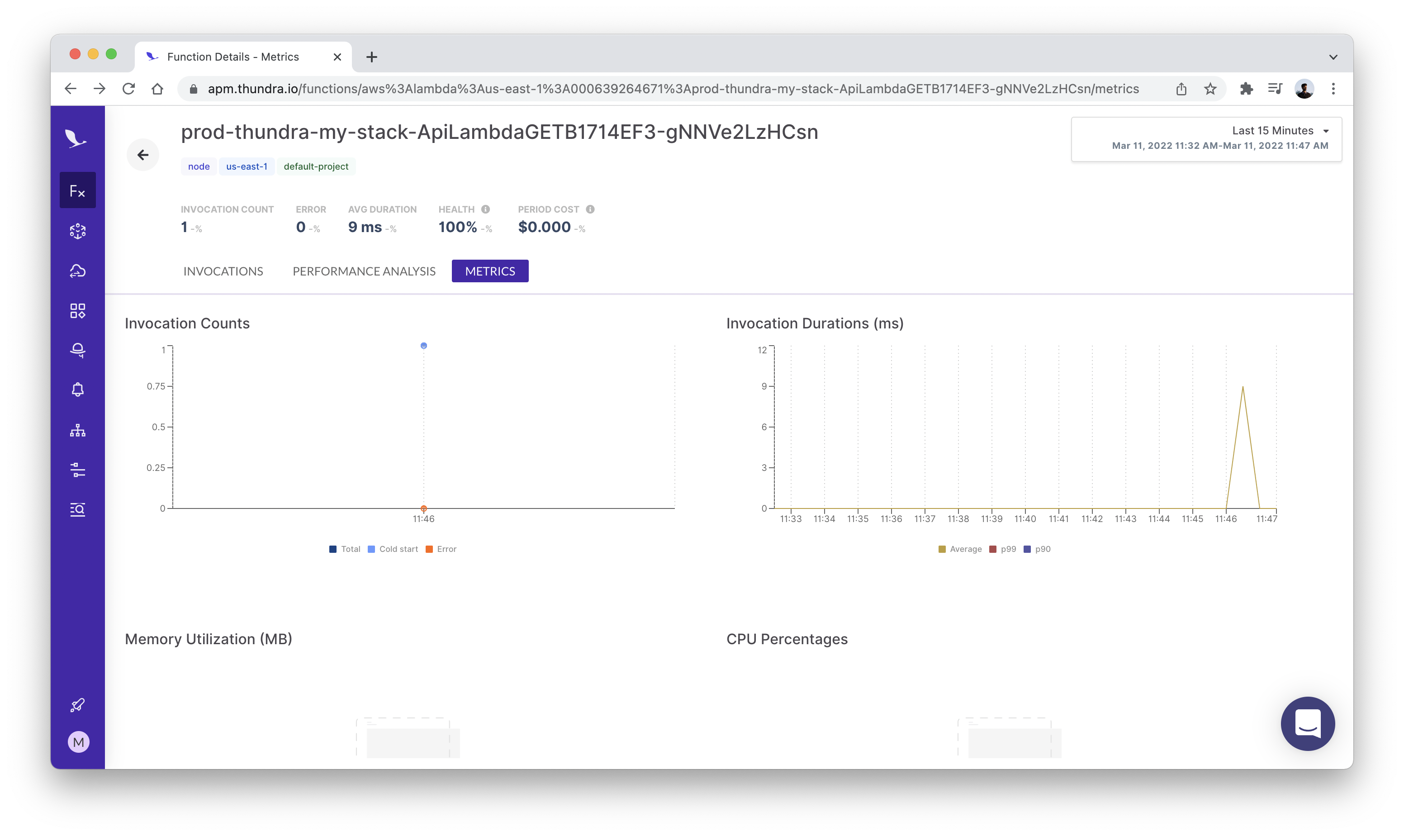Screen dimensions: 1404x836
Task: Expand the browser tab search chevron
Action: click(1333, 57)
